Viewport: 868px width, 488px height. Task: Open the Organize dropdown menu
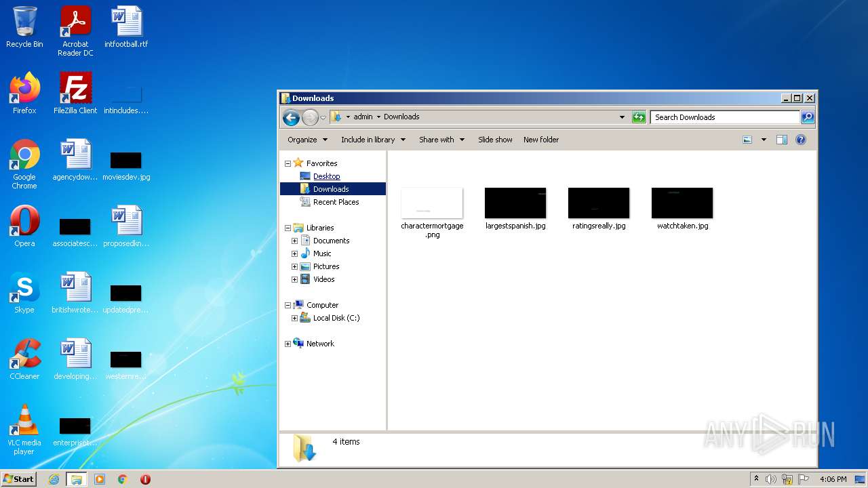point(307,140)
